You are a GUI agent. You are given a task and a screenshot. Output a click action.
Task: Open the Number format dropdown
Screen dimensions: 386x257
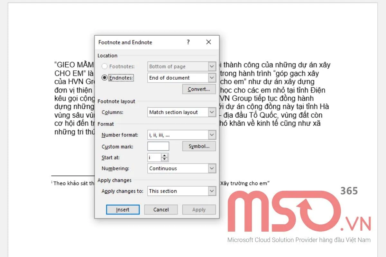tap(212, 135)
